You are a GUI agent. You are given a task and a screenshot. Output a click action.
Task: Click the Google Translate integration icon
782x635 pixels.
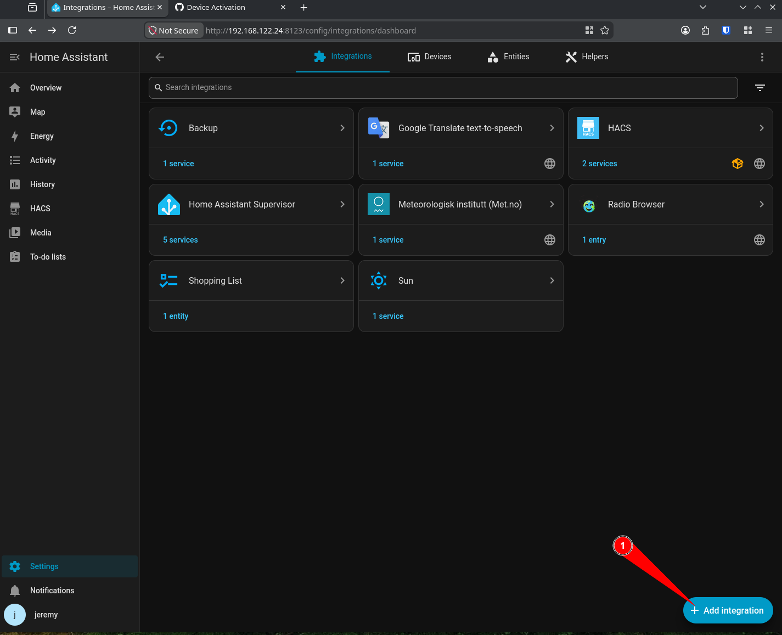pos(379,128)
